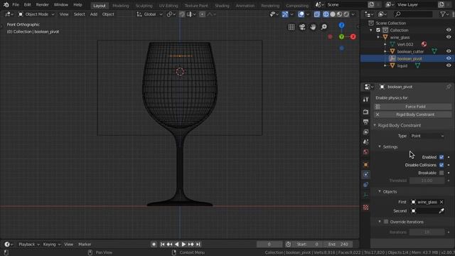Switch to the Modeling workspace tab
Image resolution: width=455 pixels, height=256 pixels.
click(120, 6)
